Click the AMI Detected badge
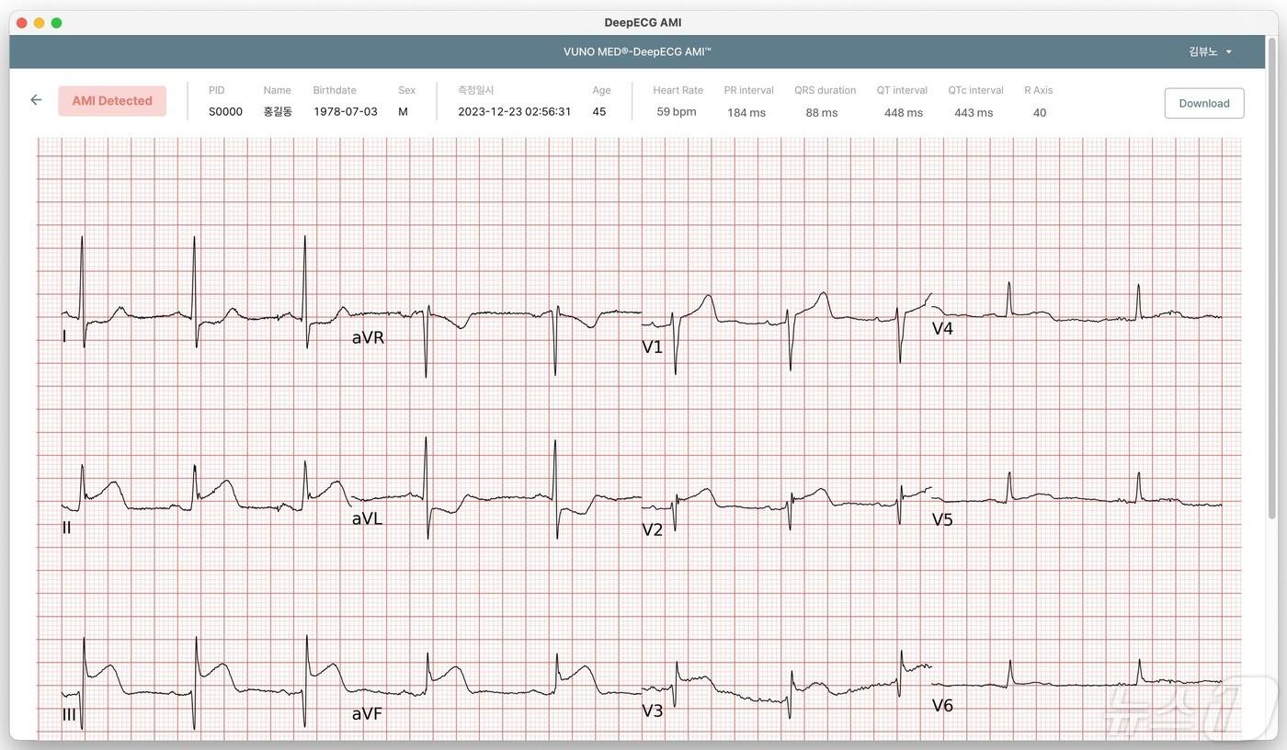 (112, 101)
